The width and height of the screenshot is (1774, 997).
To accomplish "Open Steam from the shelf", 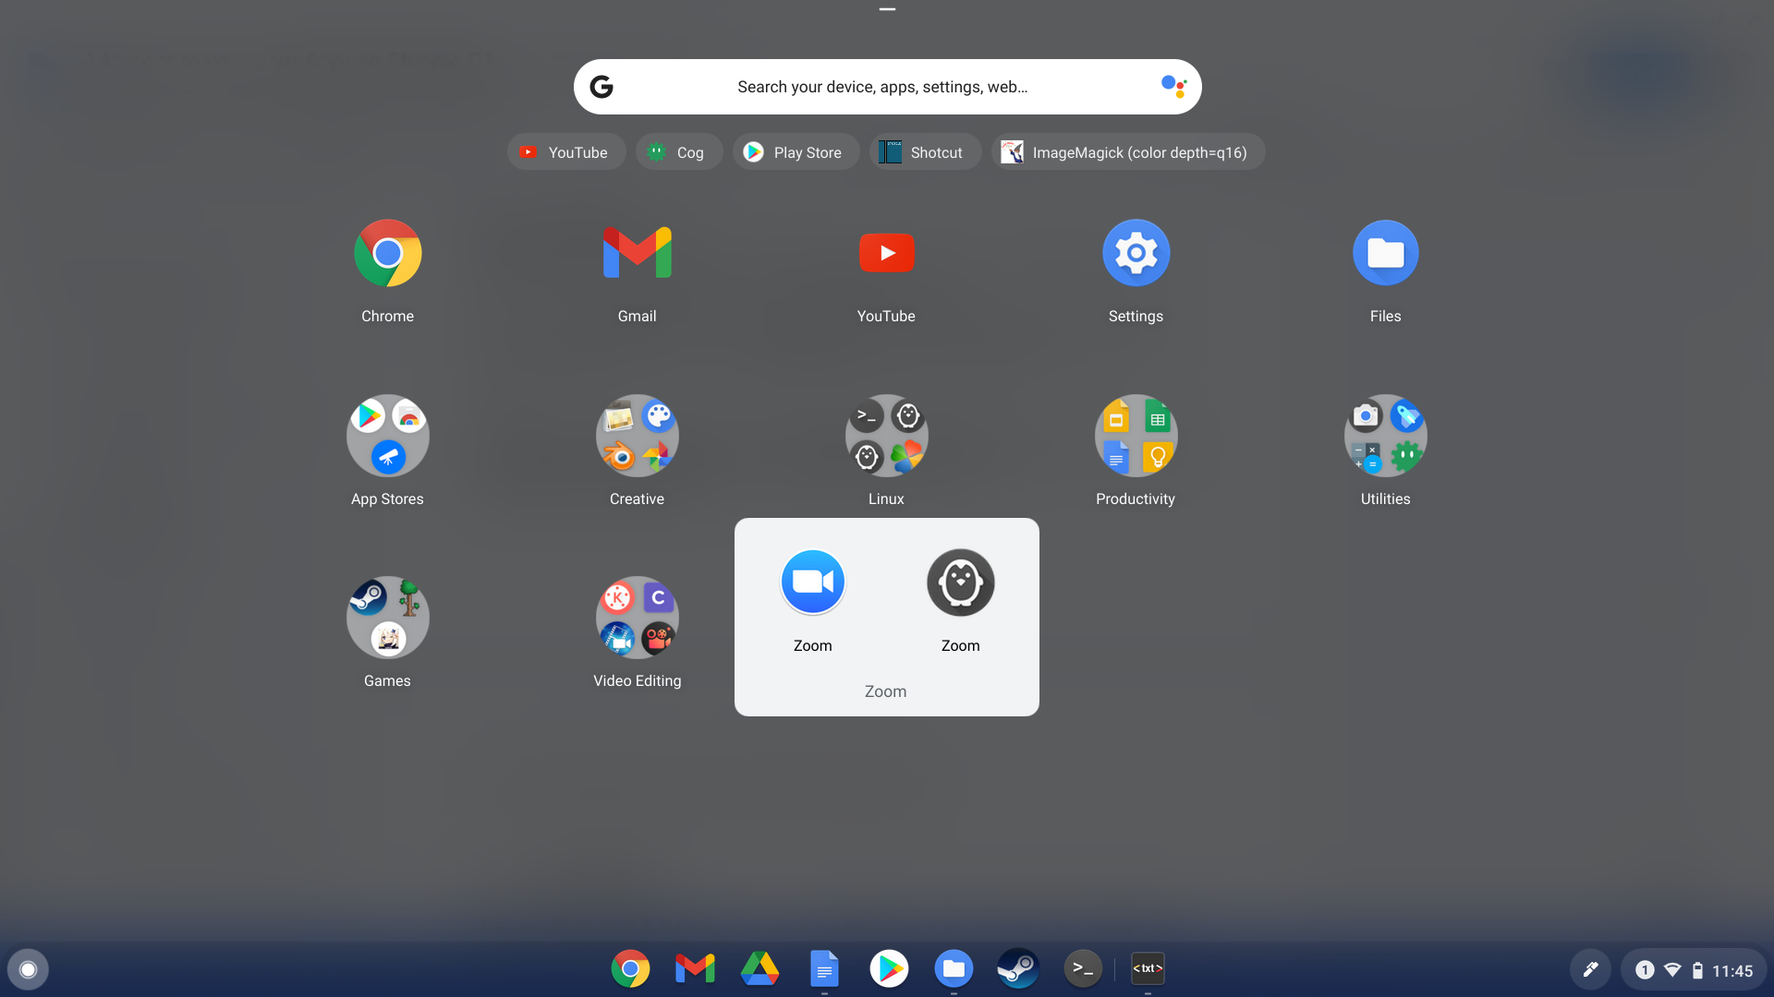I will coord(1018,969).
